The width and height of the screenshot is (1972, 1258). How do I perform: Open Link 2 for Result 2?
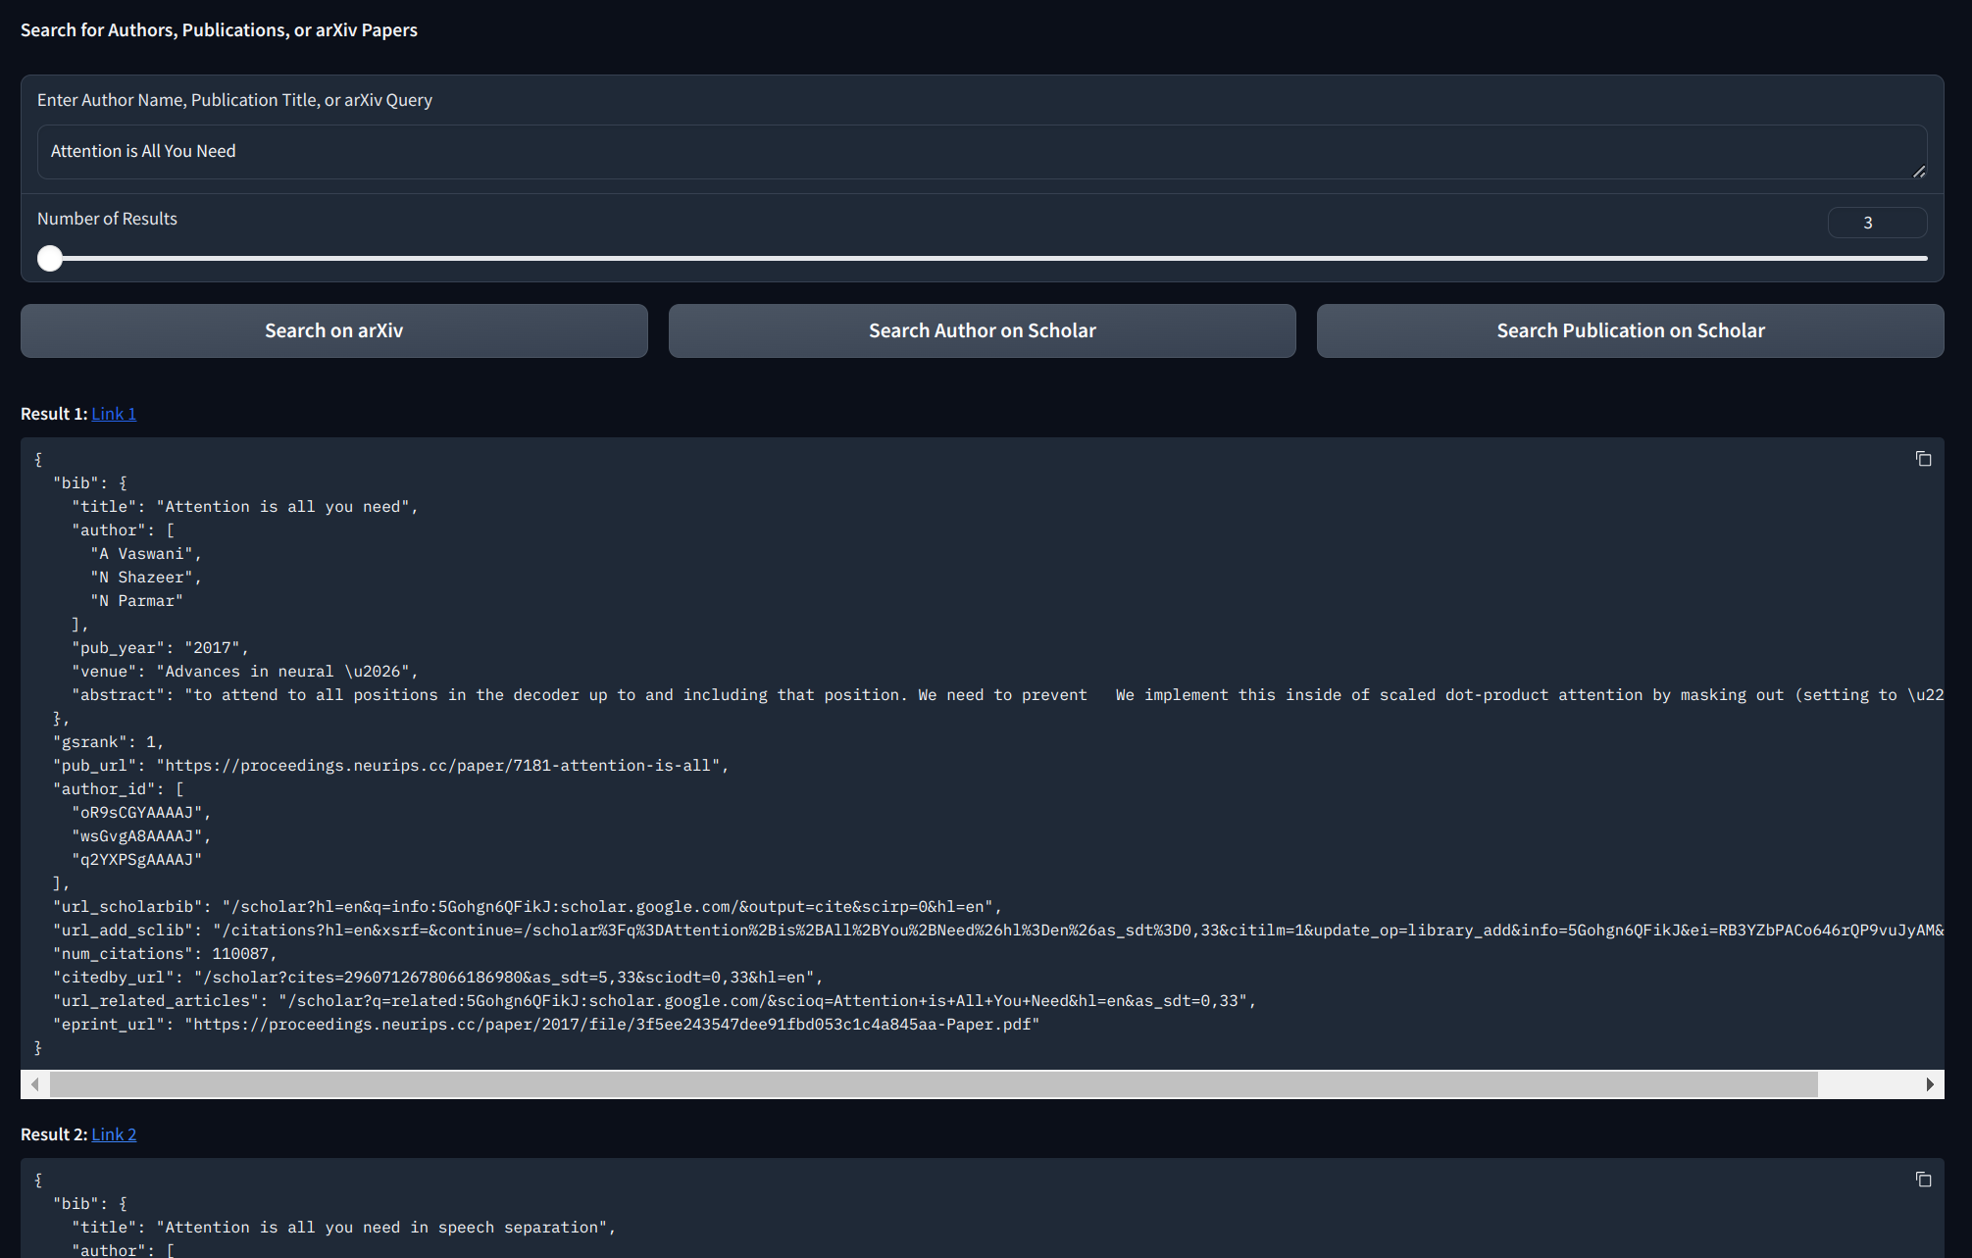[114, 1134]
